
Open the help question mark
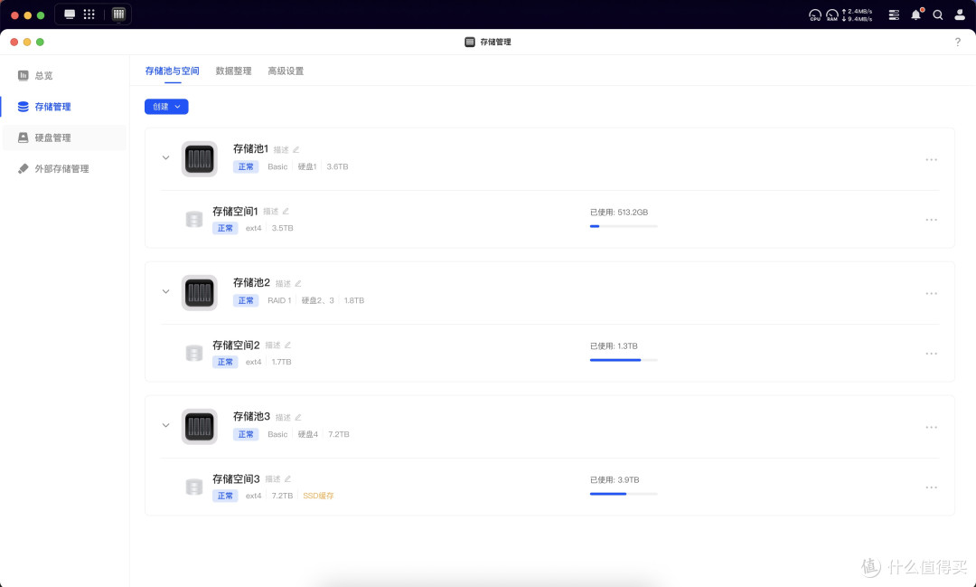click(x=957, y=42)
